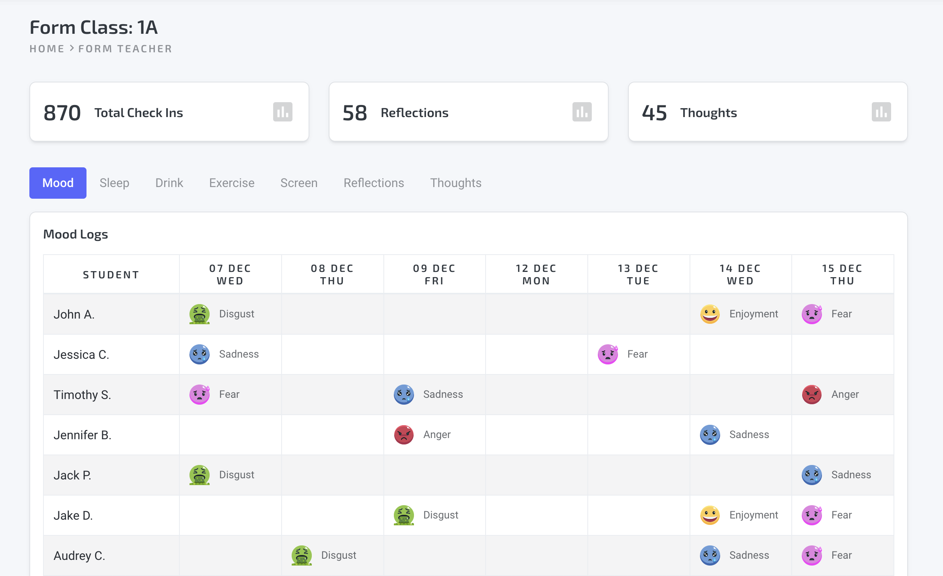Go to the Reflections tab
The height and width of the screenshot is (576, 943).
(x=374, y=183)
